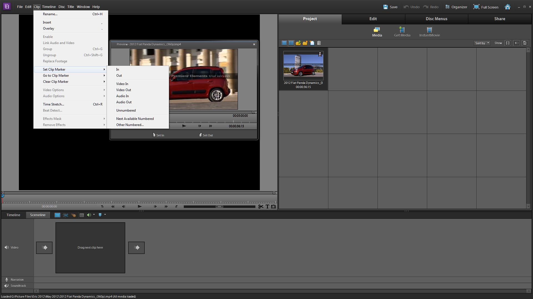Toggle show video files filter
Screen dimensions: 533x299
click(x=508, y=43)
